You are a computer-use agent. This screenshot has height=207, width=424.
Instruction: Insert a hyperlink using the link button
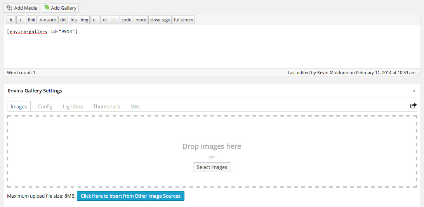point(31,20)
